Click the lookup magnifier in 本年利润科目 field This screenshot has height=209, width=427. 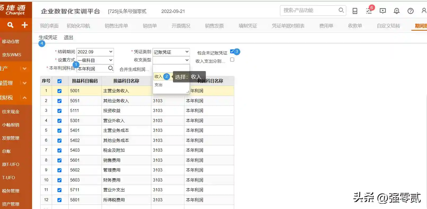click(x=110, y=68)
